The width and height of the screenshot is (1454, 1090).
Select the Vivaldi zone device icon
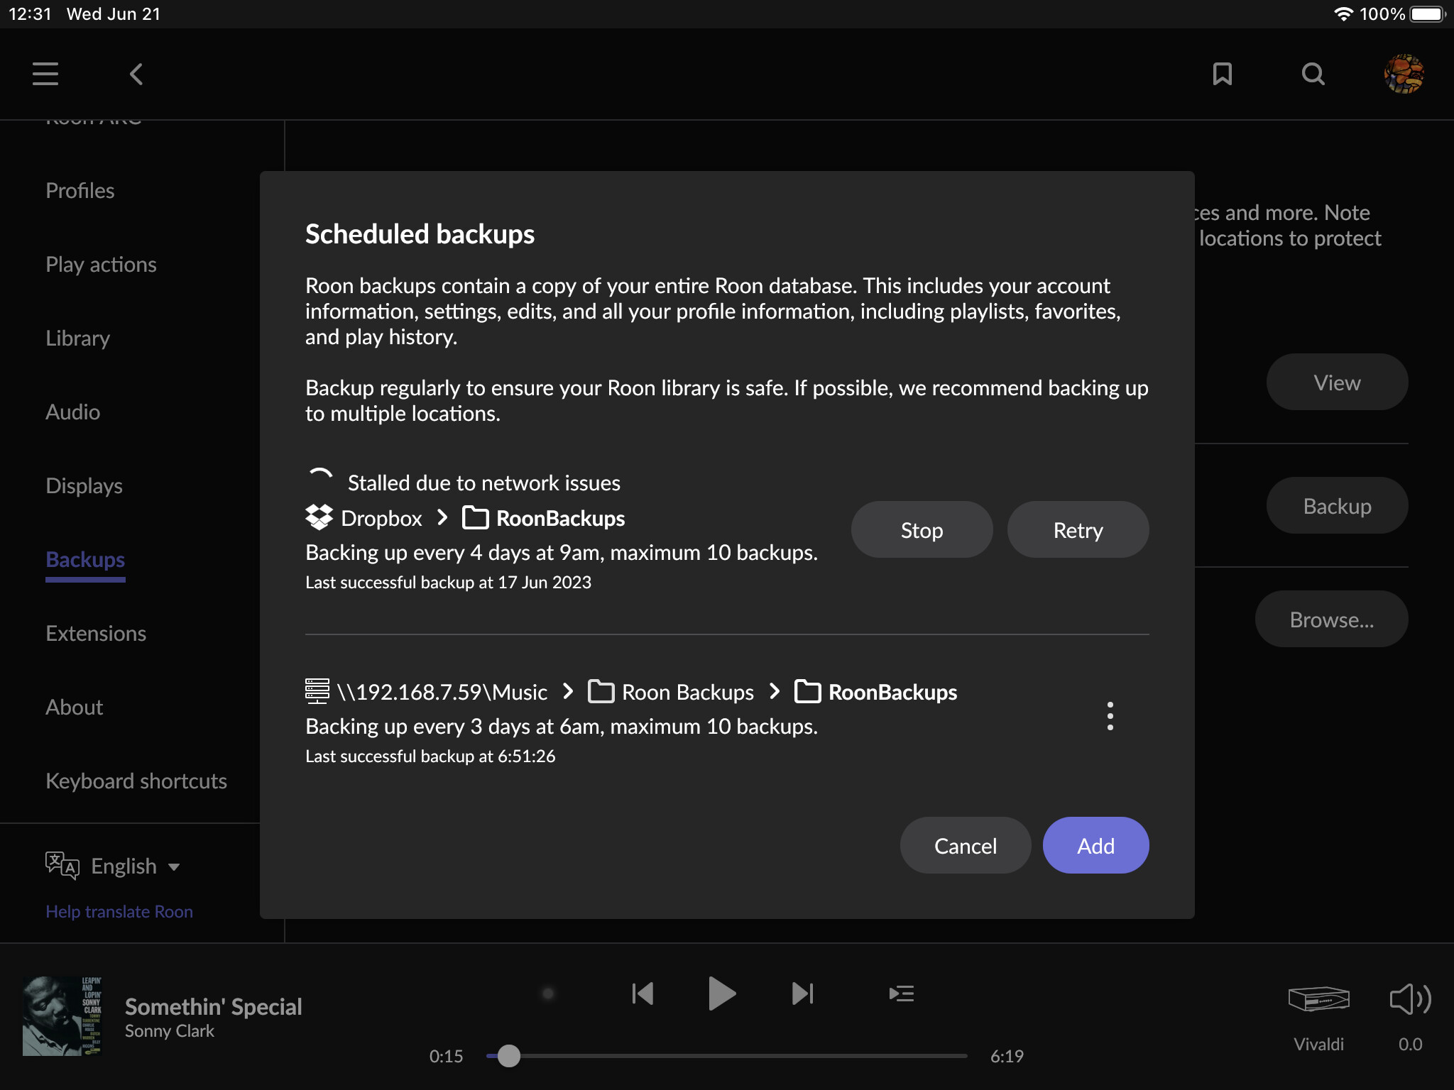[1318, 1001]
